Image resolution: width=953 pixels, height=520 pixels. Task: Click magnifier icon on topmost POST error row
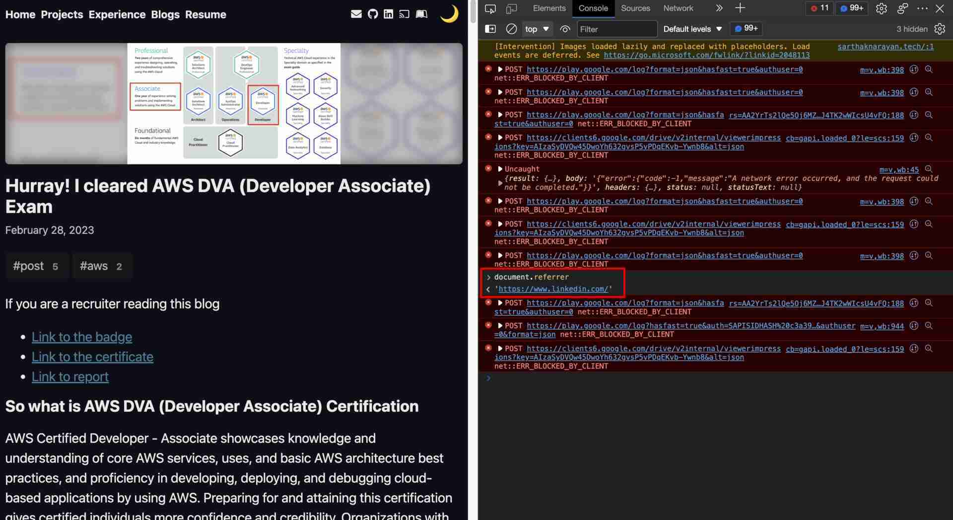point(929,70)
